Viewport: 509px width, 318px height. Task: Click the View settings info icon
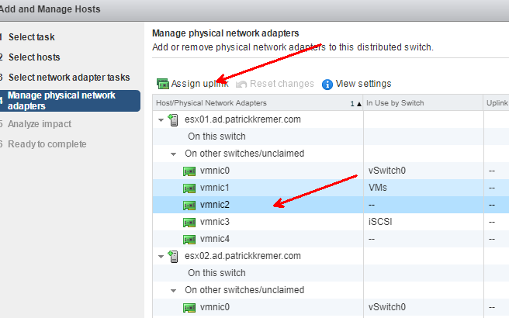click(x=327, y=84)
